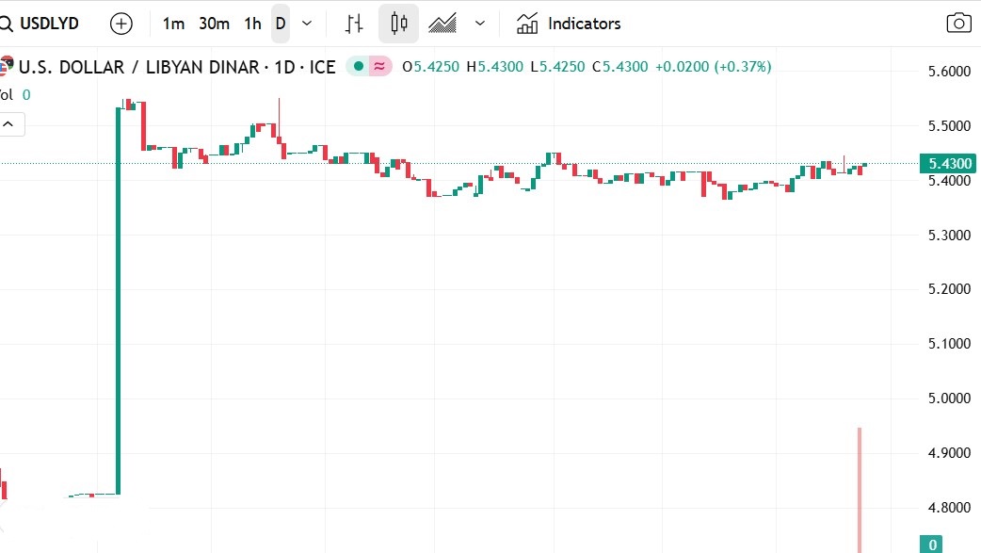This screenshot has width=981, height=553.
Task: Take a chart snapshot with camera icon
Action: tap(957, 24)
